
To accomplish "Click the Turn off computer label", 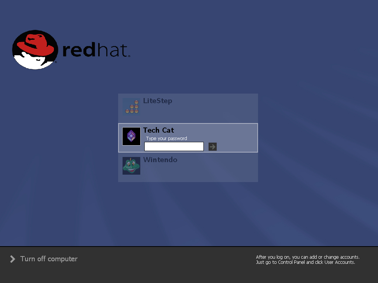I will point(49,259).
